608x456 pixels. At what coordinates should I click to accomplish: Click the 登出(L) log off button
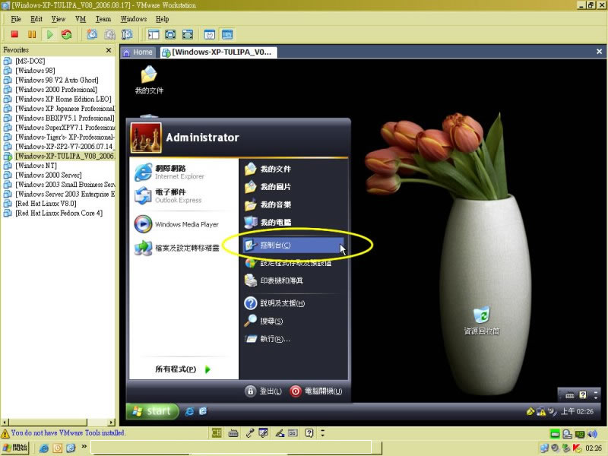(263, 391)
